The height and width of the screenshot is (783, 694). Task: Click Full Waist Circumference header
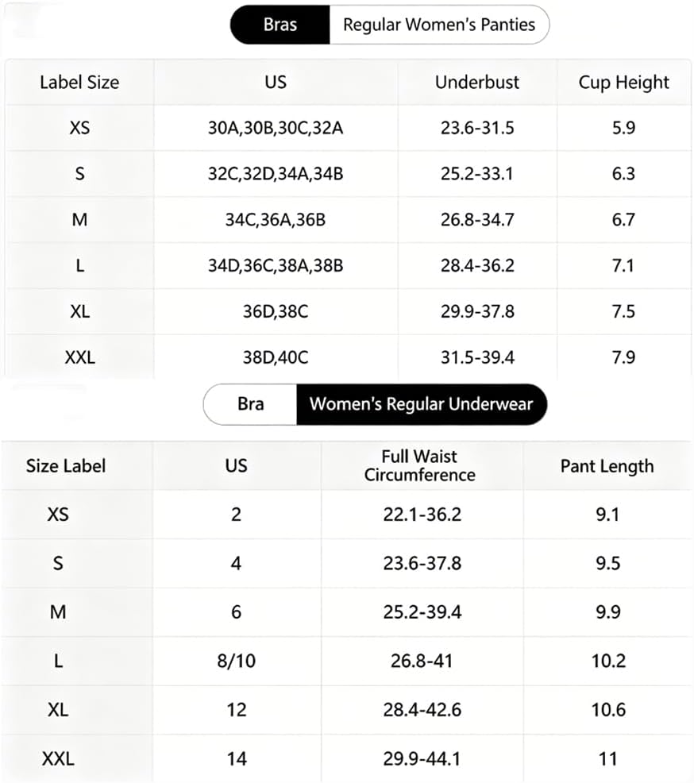coord(420,465)
